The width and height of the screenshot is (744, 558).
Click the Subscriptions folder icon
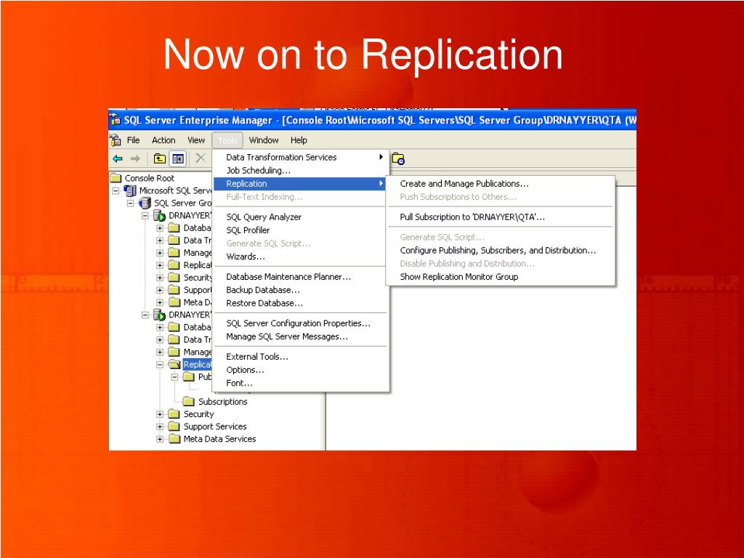pyautogui.click(x=189, y=401)
